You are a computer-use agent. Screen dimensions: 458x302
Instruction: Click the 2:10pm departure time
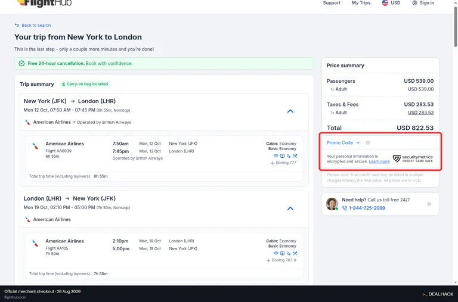(120, 241)
